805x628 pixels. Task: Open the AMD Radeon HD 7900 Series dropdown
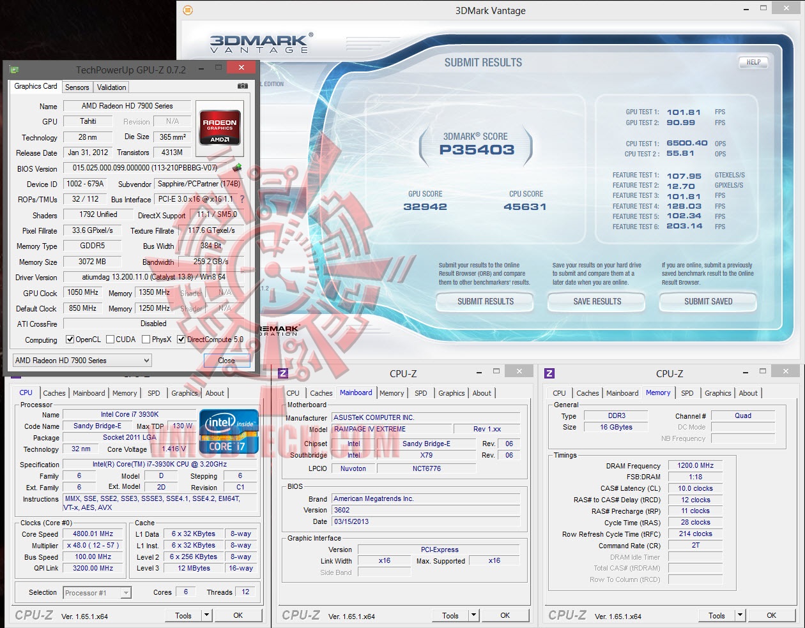pyautogui.click(x=146, y=360)
